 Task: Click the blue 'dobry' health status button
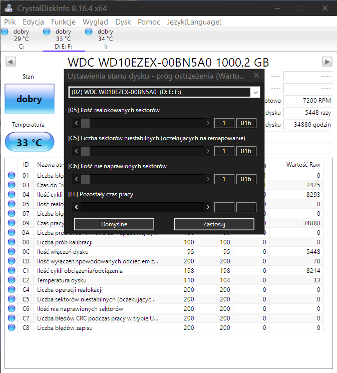(30, 99)
